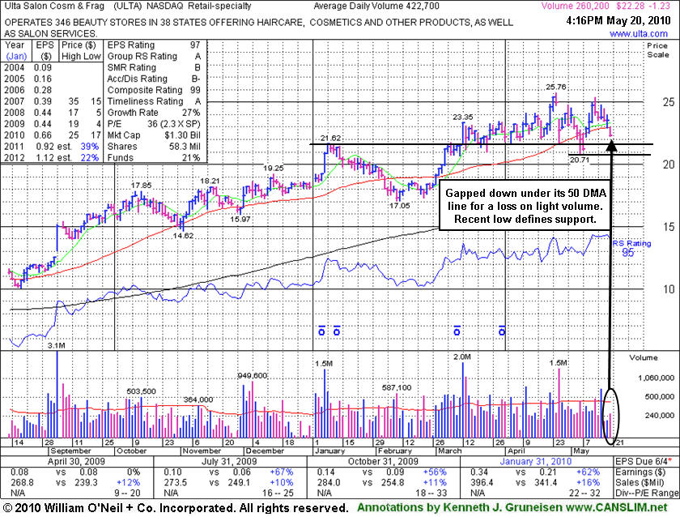Click the 2.0M volume spike label
Screen dimensions: 680x517
coord(462,357)
